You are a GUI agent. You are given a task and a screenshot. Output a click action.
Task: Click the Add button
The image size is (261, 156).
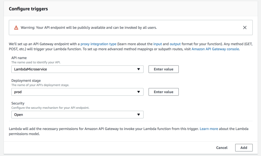tap(244, 148)
